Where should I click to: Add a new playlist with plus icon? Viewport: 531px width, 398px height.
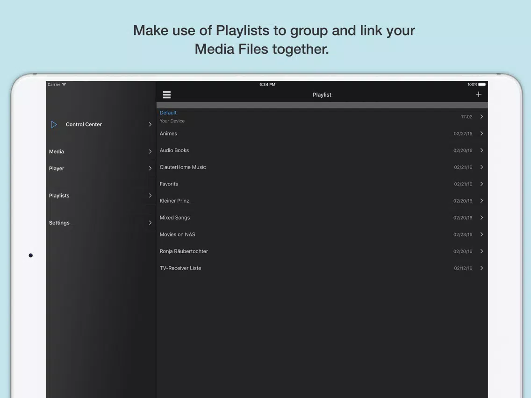click(478, 94)
